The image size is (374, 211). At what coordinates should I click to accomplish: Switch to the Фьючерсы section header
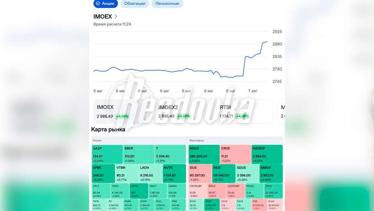[196, 141]
